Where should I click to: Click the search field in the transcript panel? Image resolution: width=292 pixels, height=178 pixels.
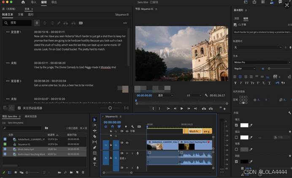[x=17, y=23]
